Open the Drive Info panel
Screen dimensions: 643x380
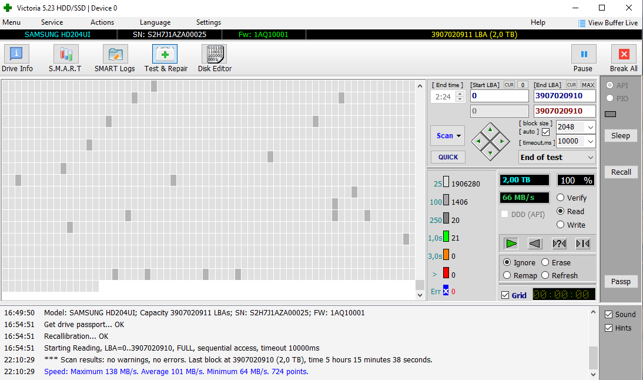tap(16, 54)
